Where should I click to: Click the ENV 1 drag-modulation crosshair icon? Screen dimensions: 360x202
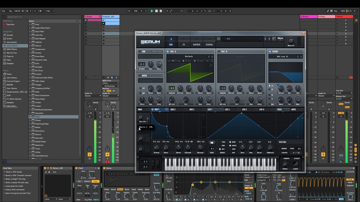(x=152, y=109)
